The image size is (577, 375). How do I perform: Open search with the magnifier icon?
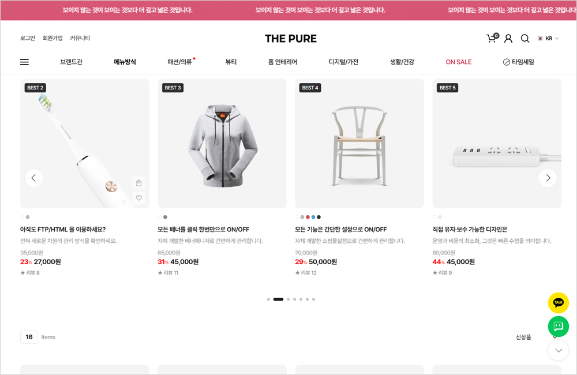click(525, 39)
